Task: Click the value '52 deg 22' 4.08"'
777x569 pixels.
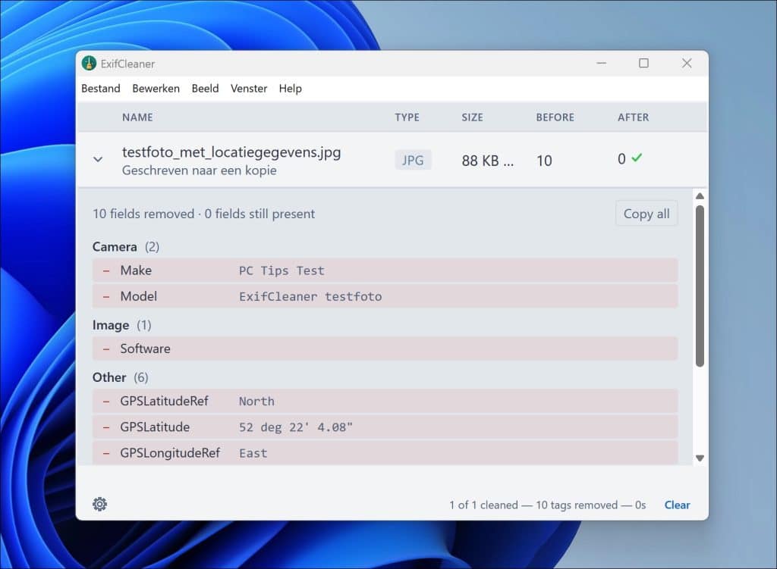Action: [296, 427]
